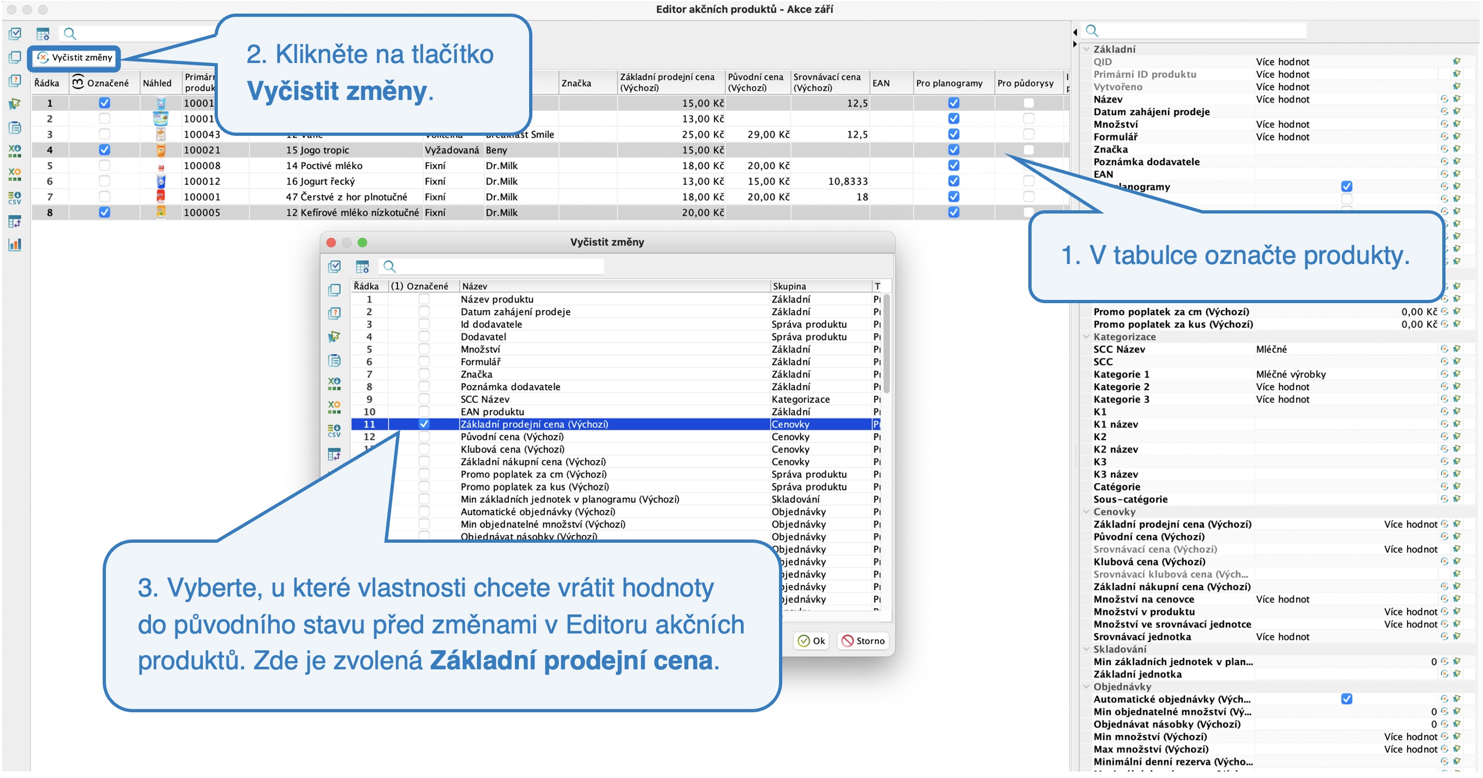The image size is (1483, 778).
Task: Click Název column header in dialog
Action: click(x=614, y=286)
